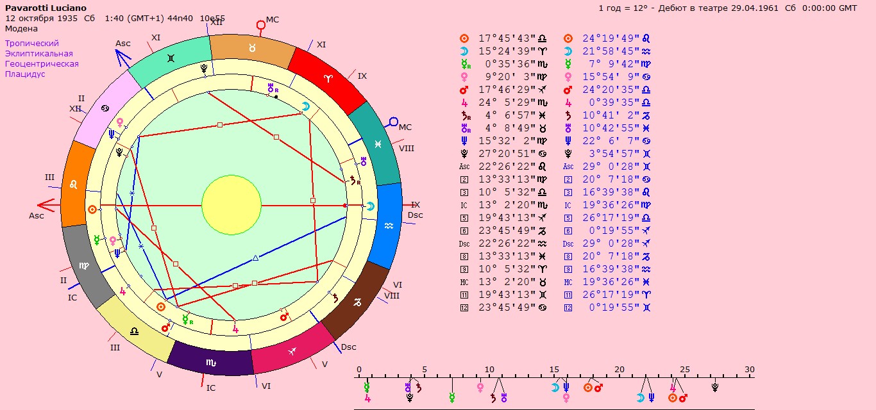Click the orange Taurus sign segment
The width and height of the screenshot is (876, 410).
252,49
